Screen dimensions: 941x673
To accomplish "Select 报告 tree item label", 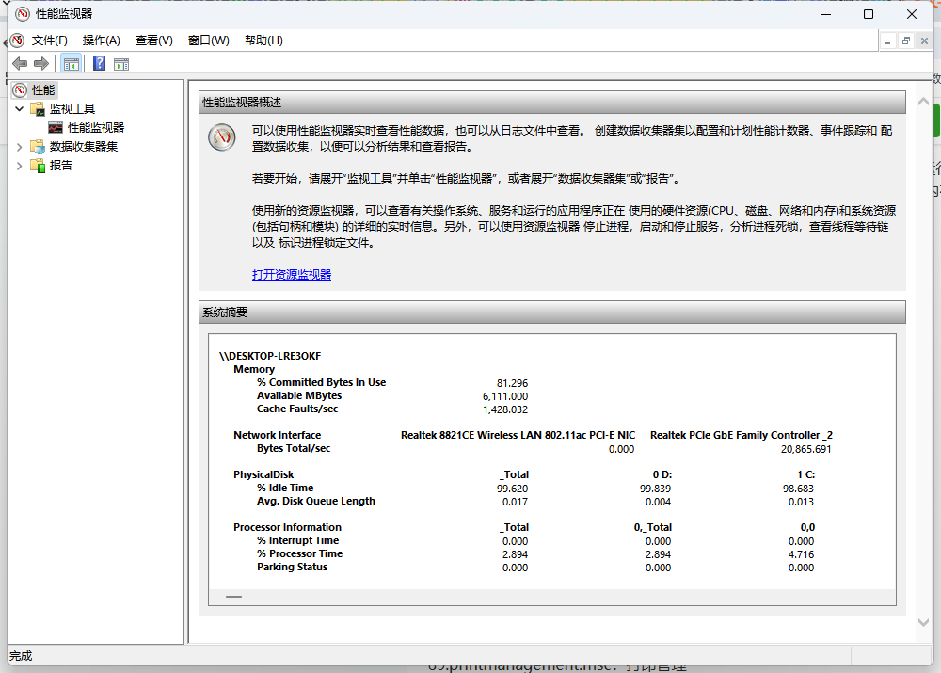I will tap(60, 166).
